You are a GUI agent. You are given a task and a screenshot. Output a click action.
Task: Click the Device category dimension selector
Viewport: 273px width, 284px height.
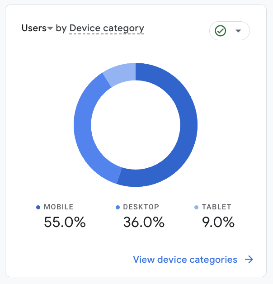point(107,28)
